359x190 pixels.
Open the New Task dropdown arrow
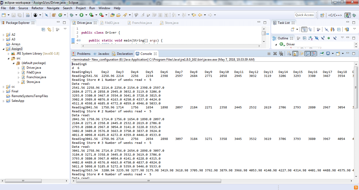[x=297, y=29]
